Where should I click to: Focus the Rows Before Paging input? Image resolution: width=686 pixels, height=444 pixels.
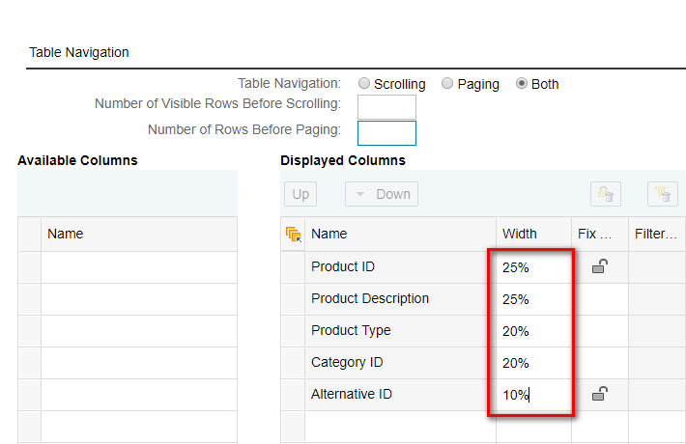(x=386, y=133)
